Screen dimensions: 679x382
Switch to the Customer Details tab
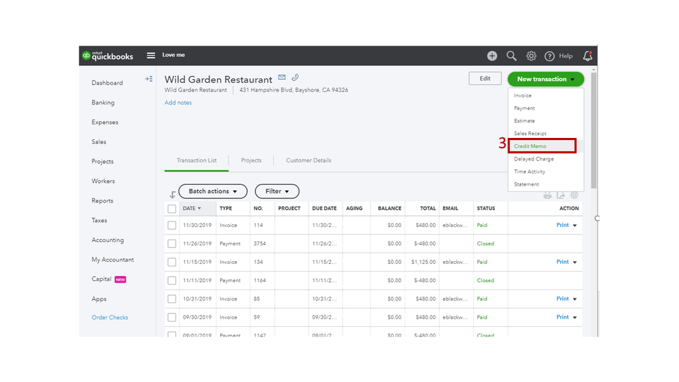pyautogui.click(x=309, y=160)
